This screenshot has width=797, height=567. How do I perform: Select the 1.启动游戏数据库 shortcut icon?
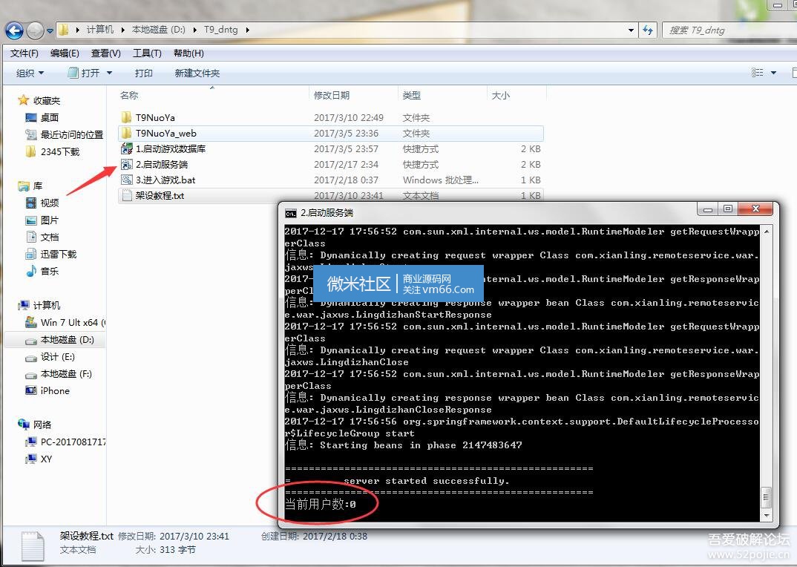coord(126,149)
